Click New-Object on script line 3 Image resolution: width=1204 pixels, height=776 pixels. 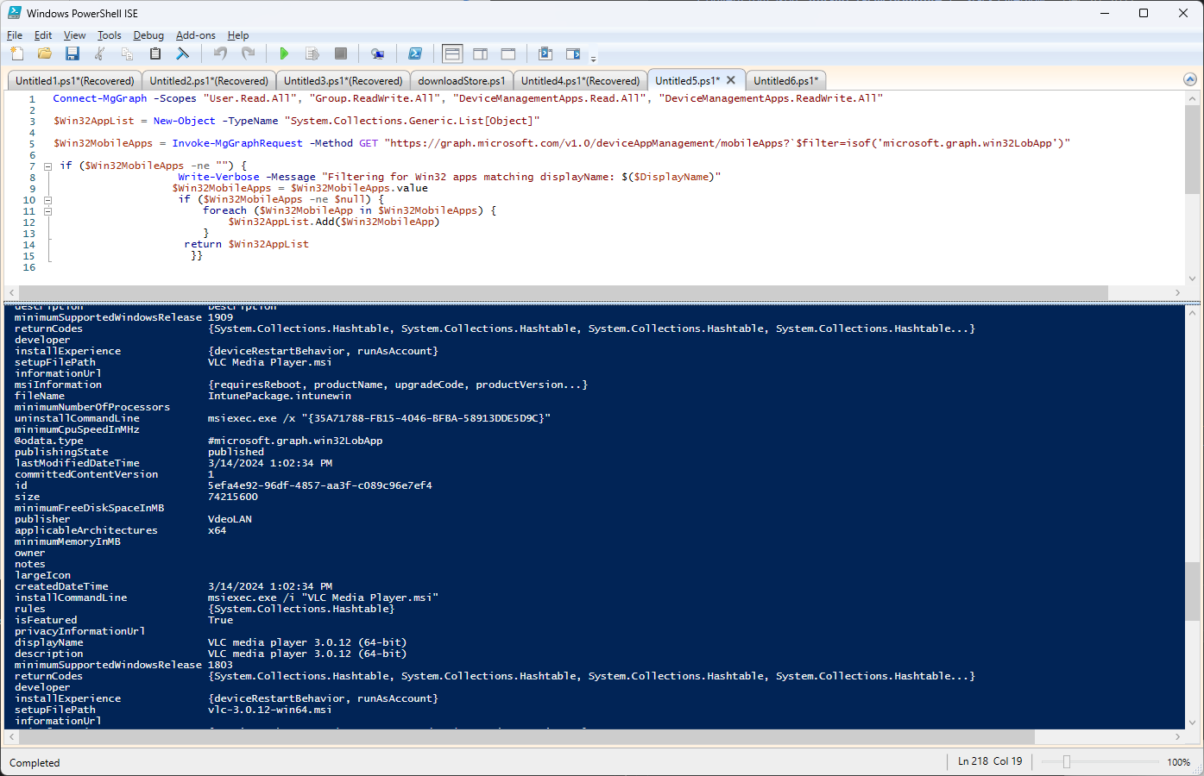(x=185, y=121)
